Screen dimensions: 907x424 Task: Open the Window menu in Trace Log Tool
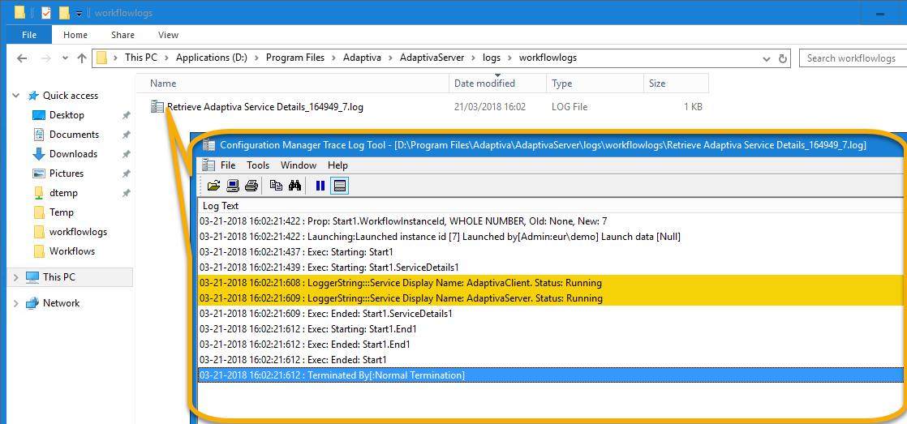tap(299, 165)
